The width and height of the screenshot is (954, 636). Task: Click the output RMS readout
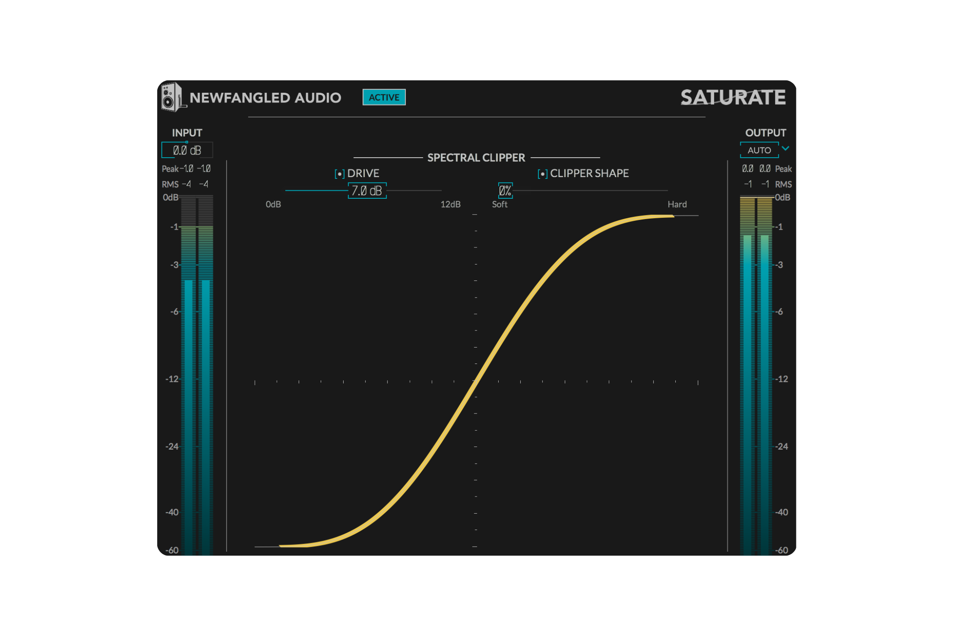(x=768, y=184)
